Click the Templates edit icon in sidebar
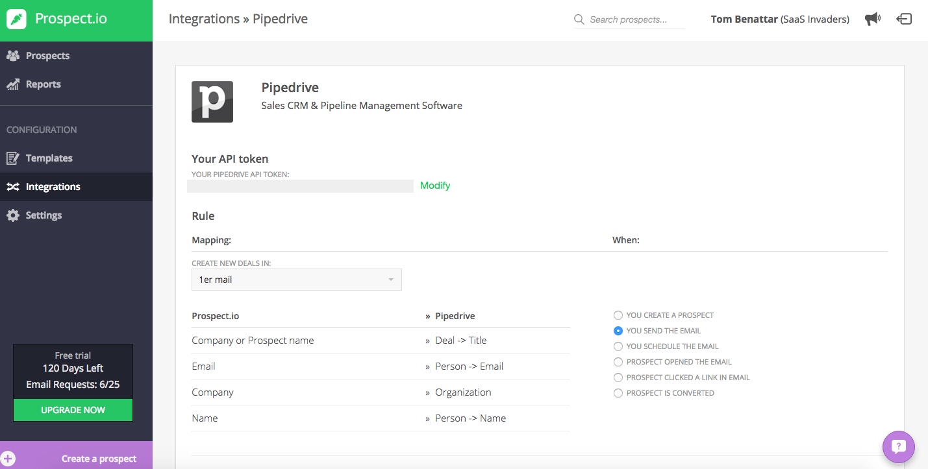 13,158
